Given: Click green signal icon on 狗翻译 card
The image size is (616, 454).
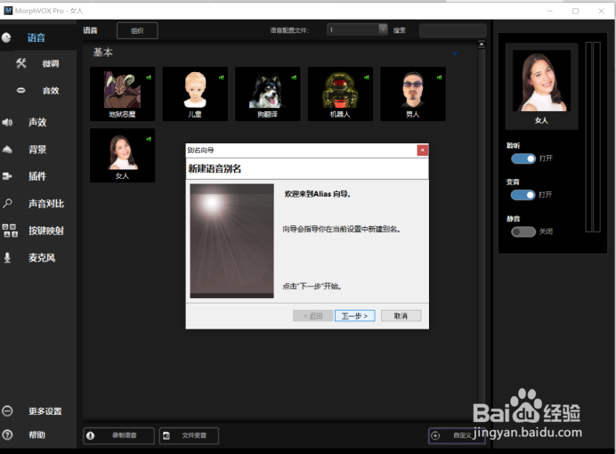Looking at the screenshot, I should (294, 77).
